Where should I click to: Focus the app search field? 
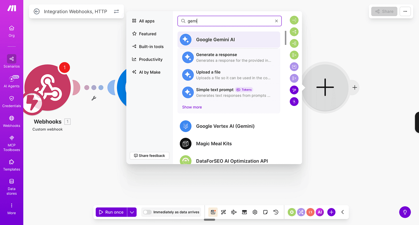(x=229, y=21)
